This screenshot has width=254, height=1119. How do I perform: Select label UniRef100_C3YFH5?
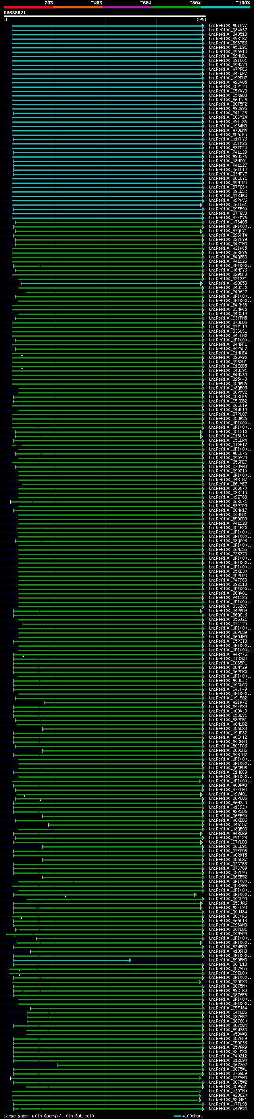point(228,318)
